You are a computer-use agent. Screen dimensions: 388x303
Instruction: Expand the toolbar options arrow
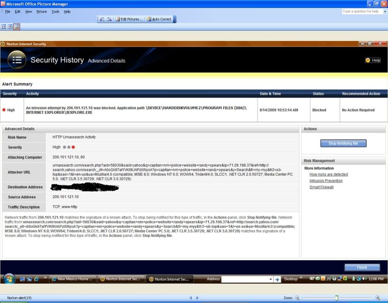point(175,19)
